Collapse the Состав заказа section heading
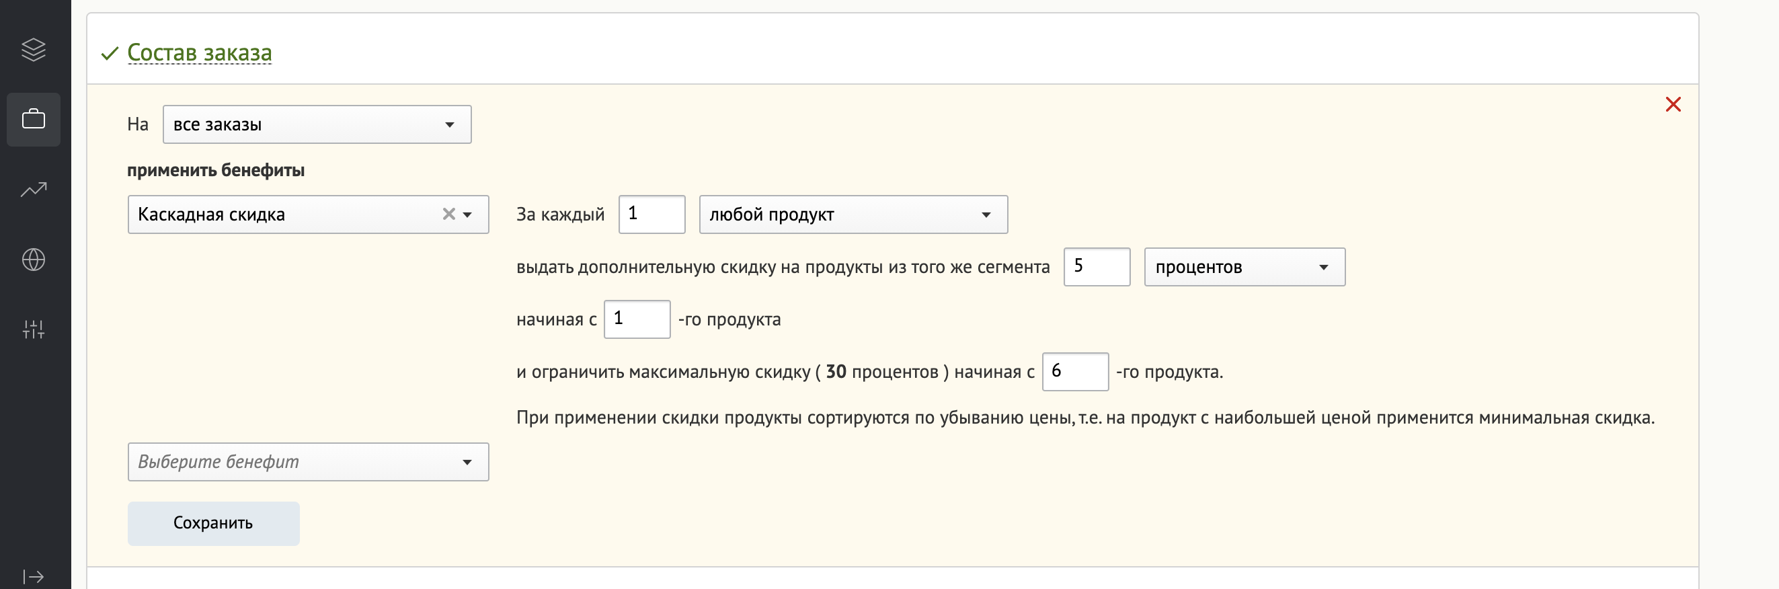The width and height of the screenshot is (1779, 589). (x=200, y=52)
